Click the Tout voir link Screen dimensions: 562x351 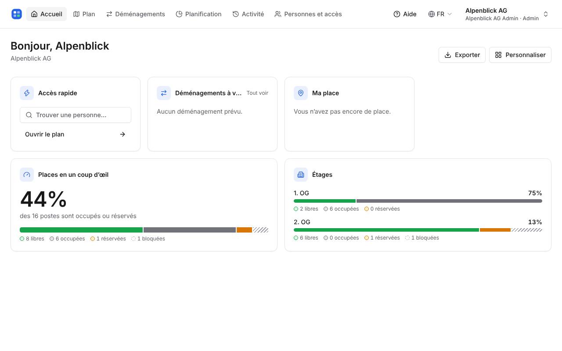pyautogui.click(x=257, y=93)
